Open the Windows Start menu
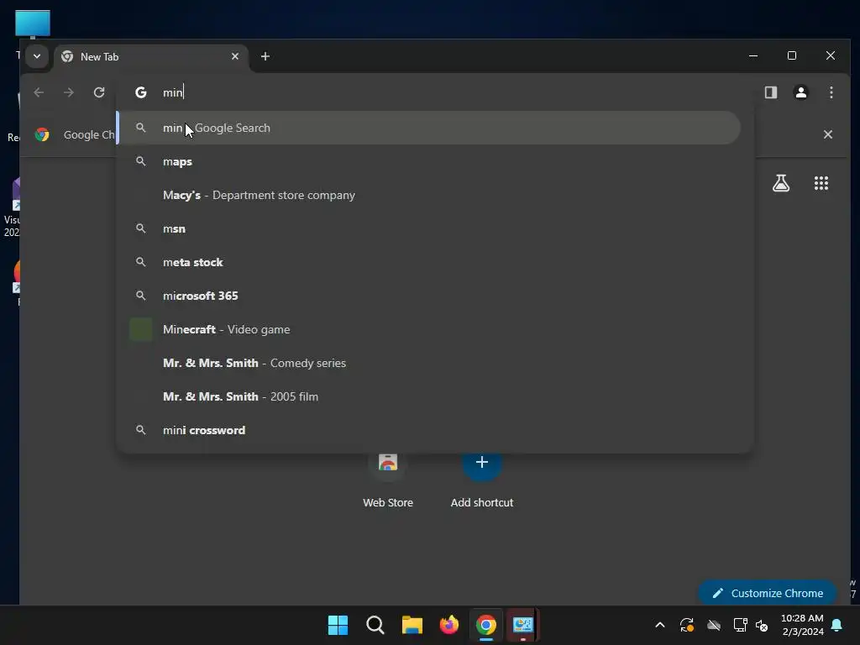The image size is (860, 645). click(338, 625)
